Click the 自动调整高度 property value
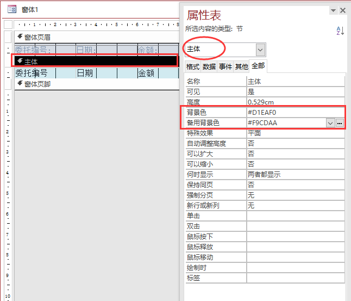This screenshot has height=301, width=351. (295, 144)
